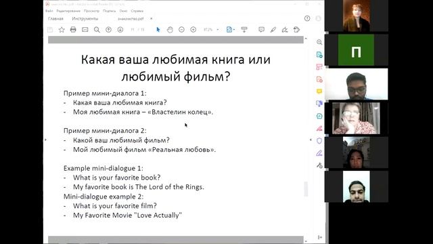The width and height of the screenshot is (433, 244).
Task: Add the document to starred with star icon
Action: [x=62, y=30]
